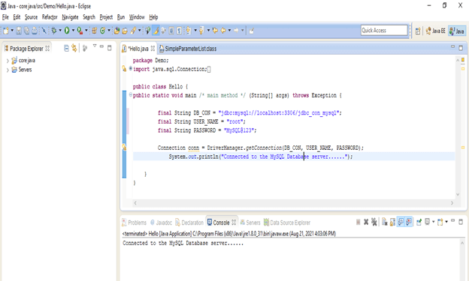Open the Source menu
469x281 pixels.
(31, 17)
